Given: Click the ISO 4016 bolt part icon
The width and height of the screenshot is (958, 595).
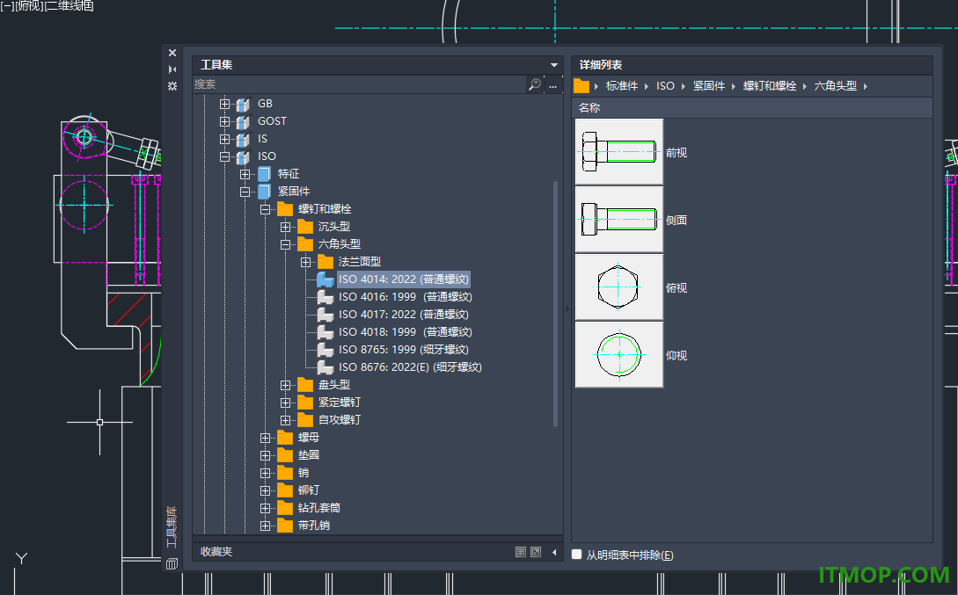Looking at the screenshot, I should coord(325,297).
